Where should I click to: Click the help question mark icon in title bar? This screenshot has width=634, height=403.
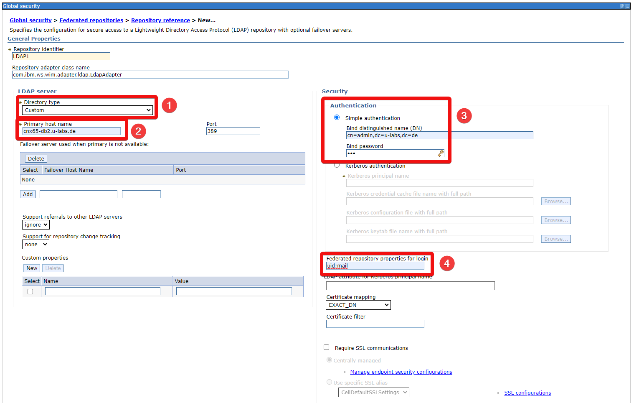(x=622, y=6)
